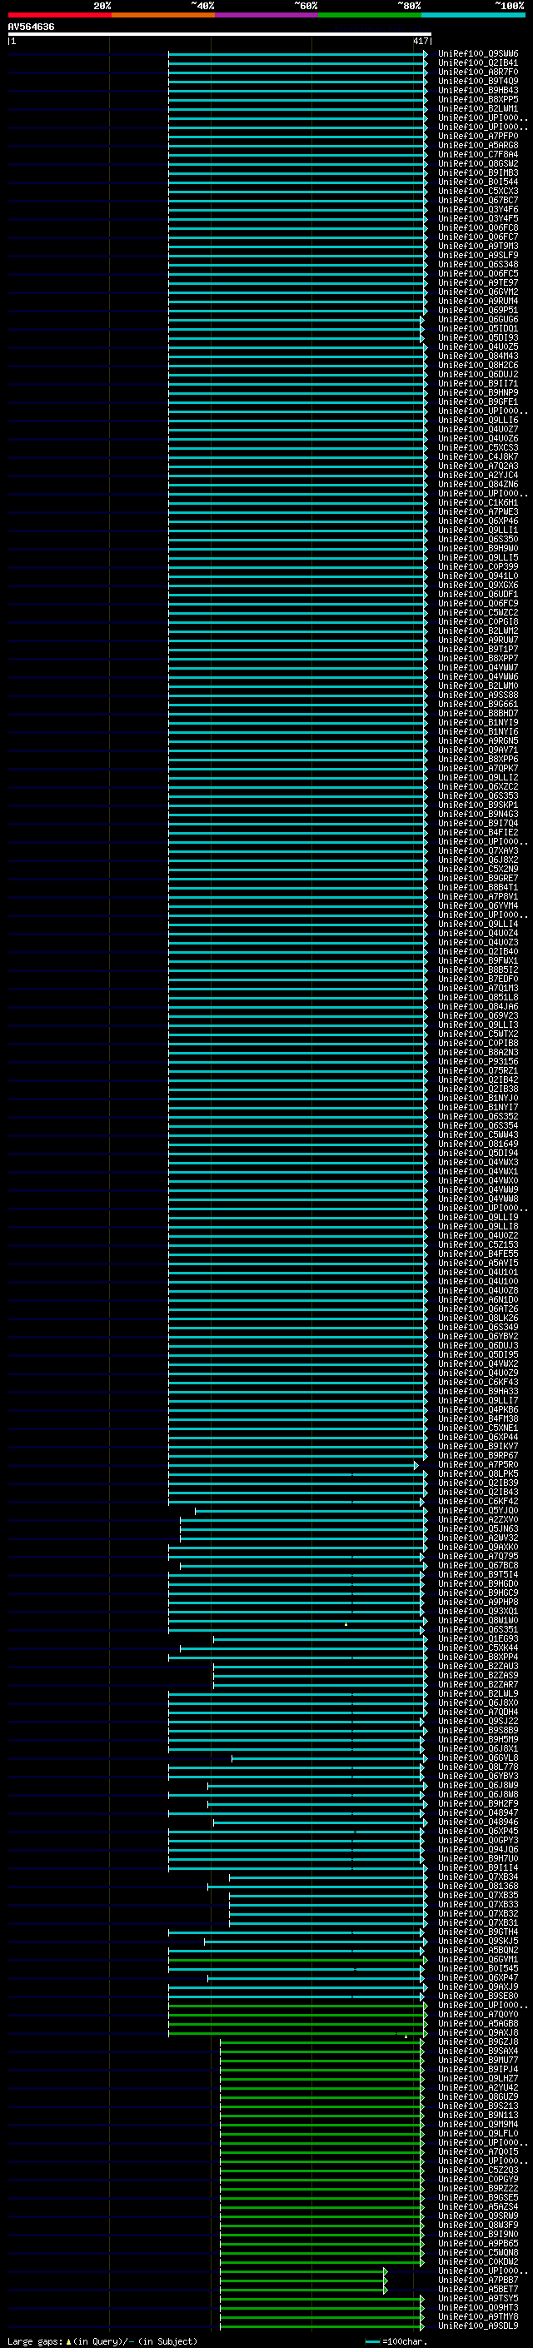
Task: Select the UniRef100_Q9AXK0 label
Action: [478, 1547]
